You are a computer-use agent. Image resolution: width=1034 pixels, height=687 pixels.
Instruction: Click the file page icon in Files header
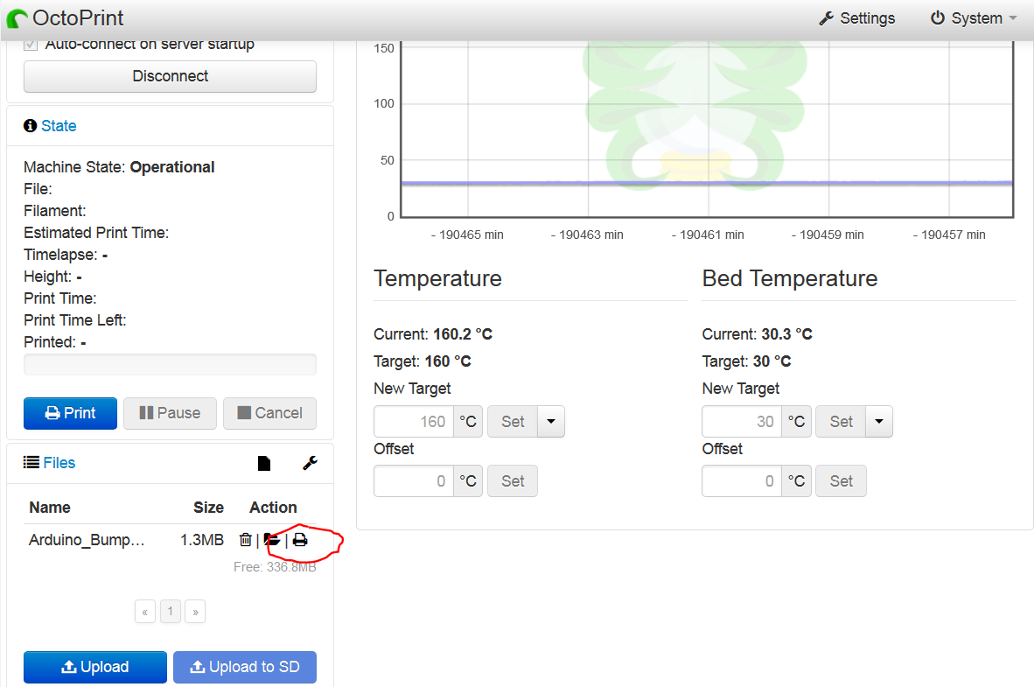[264, 463]
